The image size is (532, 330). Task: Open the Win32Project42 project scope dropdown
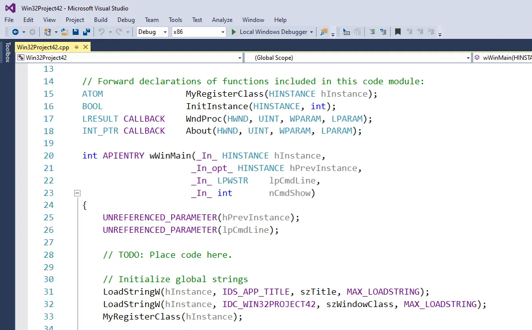click(129, 58)
